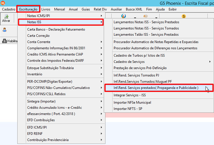Expand Notas ICMS/IPI submenu
This screenshot has width=214, height=145.
61,16
